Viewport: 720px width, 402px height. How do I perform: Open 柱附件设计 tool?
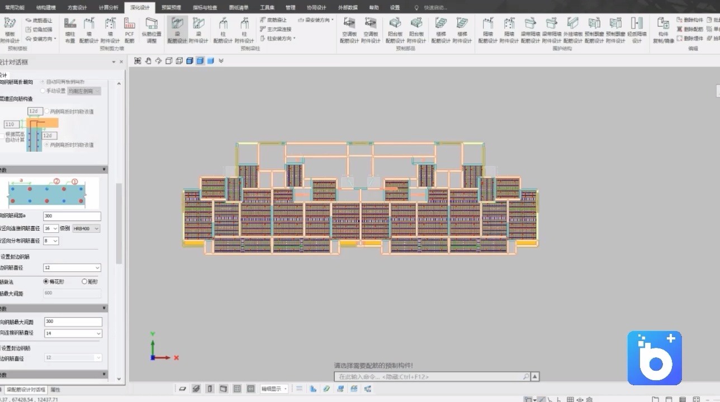point(244,30)
